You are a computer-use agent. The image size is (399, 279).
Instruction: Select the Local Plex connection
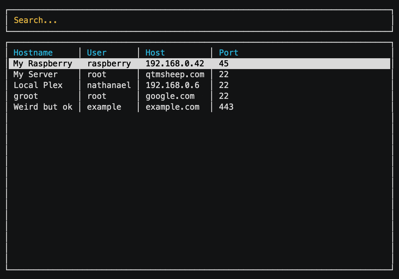click(x=38, y=85)
